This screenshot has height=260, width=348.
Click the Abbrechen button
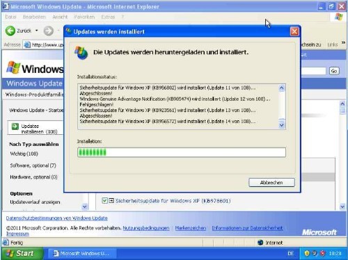pyautogui.click(x=271, y=183)
